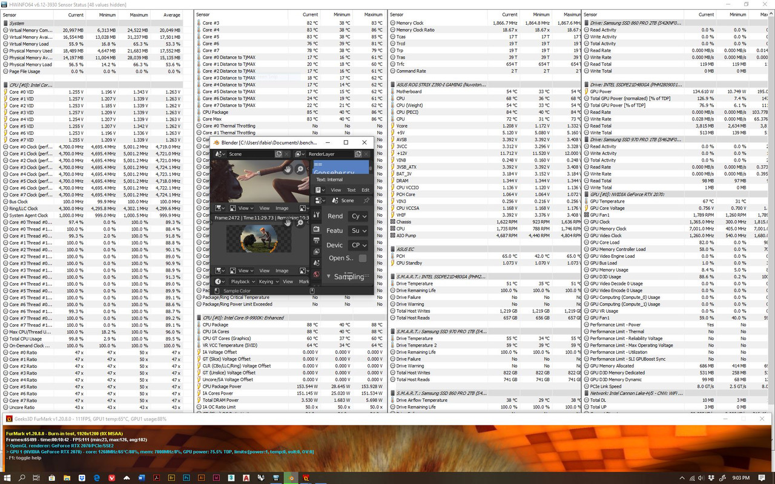The image size is (775, 484).
Task: Open the Device dropdown showing CP
Action: pyautogui.click(x=358, y=245)
